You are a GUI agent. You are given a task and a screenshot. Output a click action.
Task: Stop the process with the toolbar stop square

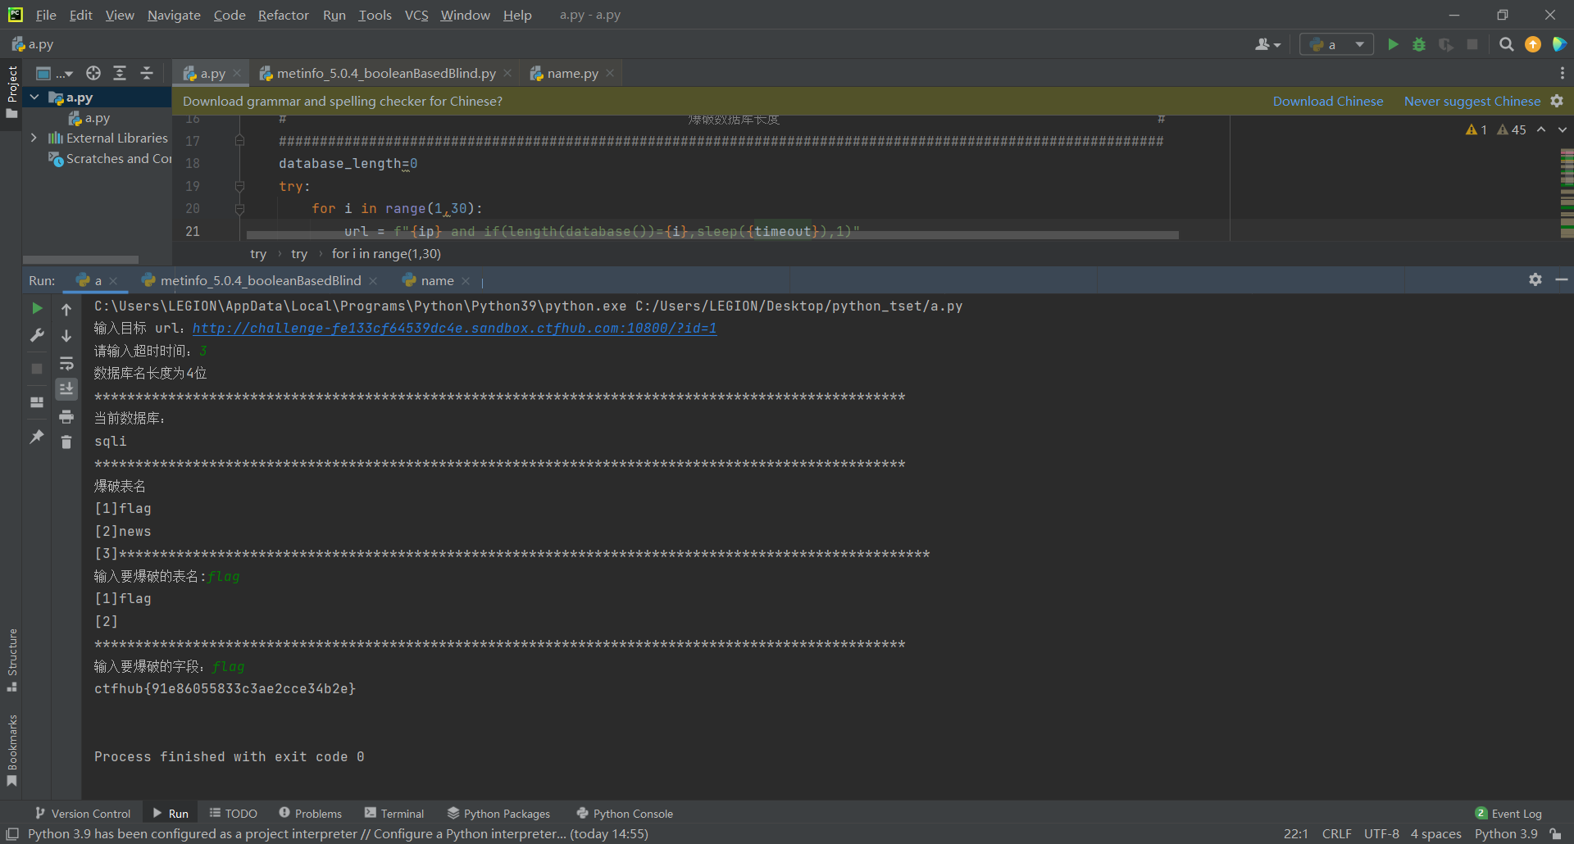(x=1472, y=44)
